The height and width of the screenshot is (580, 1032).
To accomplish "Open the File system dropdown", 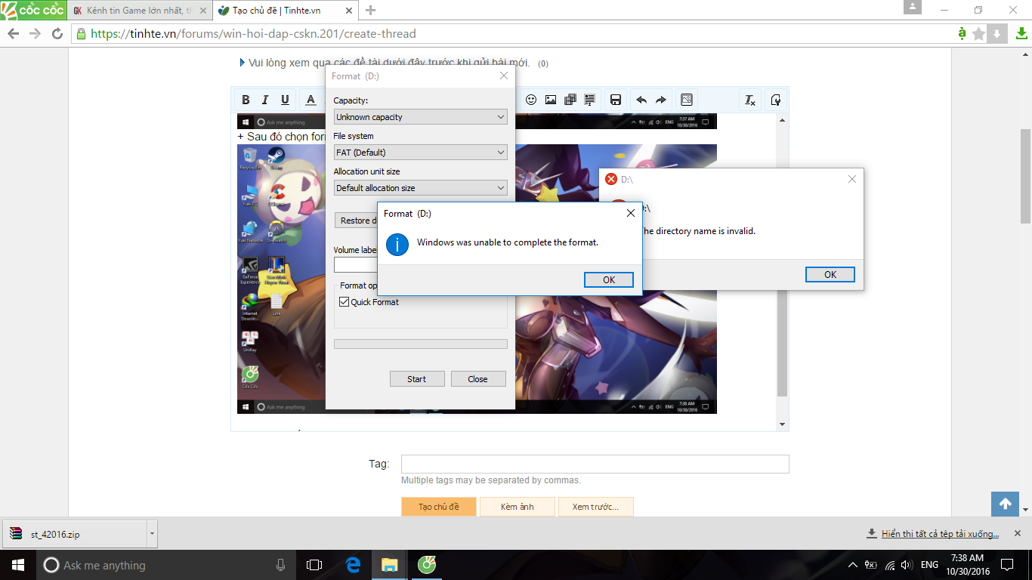I will point(421,153).
